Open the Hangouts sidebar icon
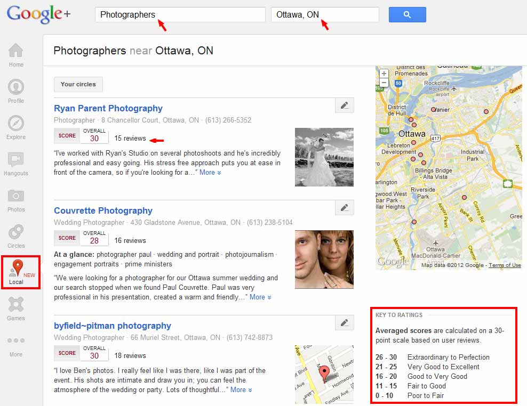Viewport: 527px width, 406px height. [16, 159]
